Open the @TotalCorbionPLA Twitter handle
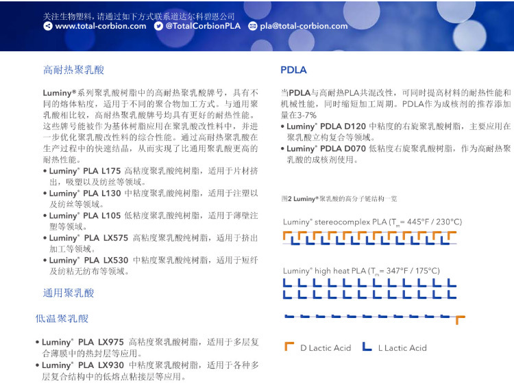The height and width of the screenshot is (383, 514). [203, 26]
